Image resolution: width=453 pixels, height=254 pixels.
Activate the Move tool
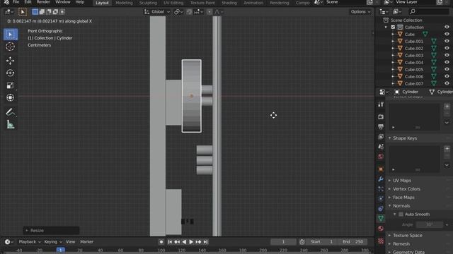11,61
